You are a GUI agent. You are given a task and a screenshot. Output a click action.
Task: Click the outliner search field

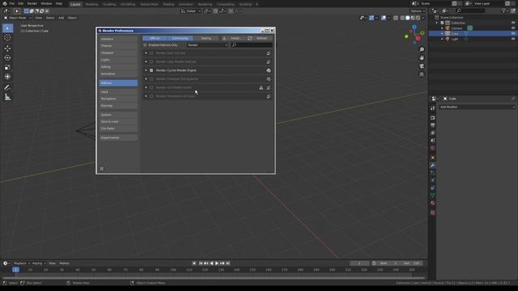click(x=470, y=11)
